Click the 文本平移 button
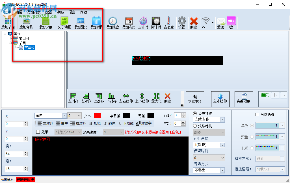The height and width of the screenshot is (183, 290). pyautogui.click(x=195, y=99)
